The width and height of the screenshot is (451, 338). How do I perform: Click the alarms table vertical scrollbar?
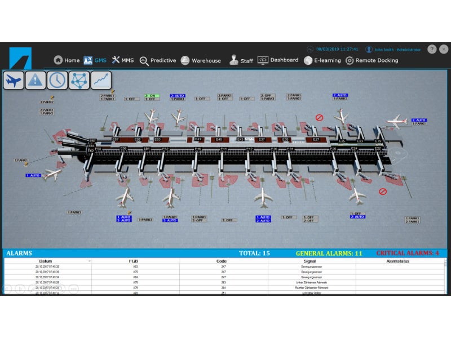[x=446, y=276]
